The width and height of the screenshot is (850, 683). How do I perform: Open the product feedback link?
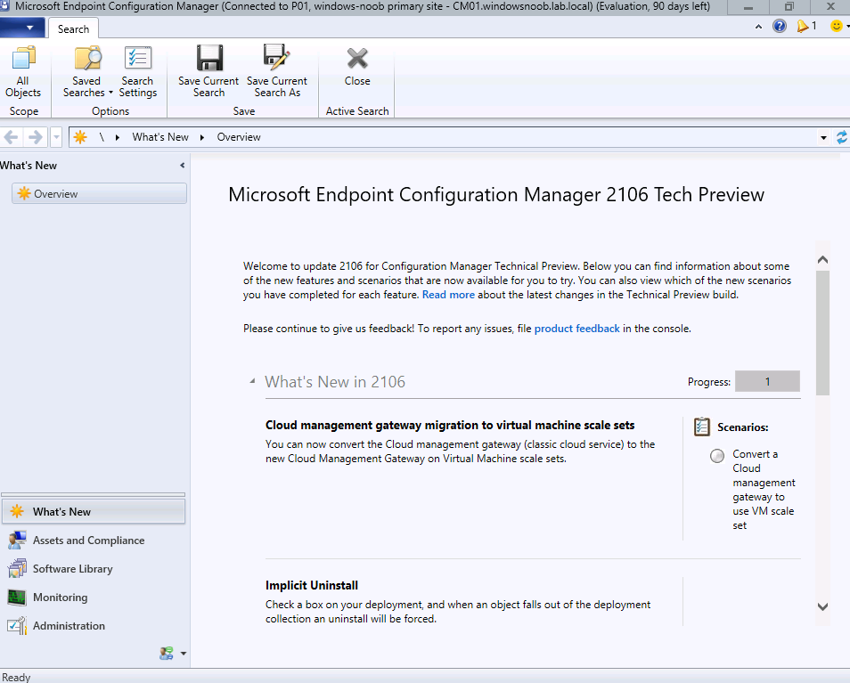[576, 329]
